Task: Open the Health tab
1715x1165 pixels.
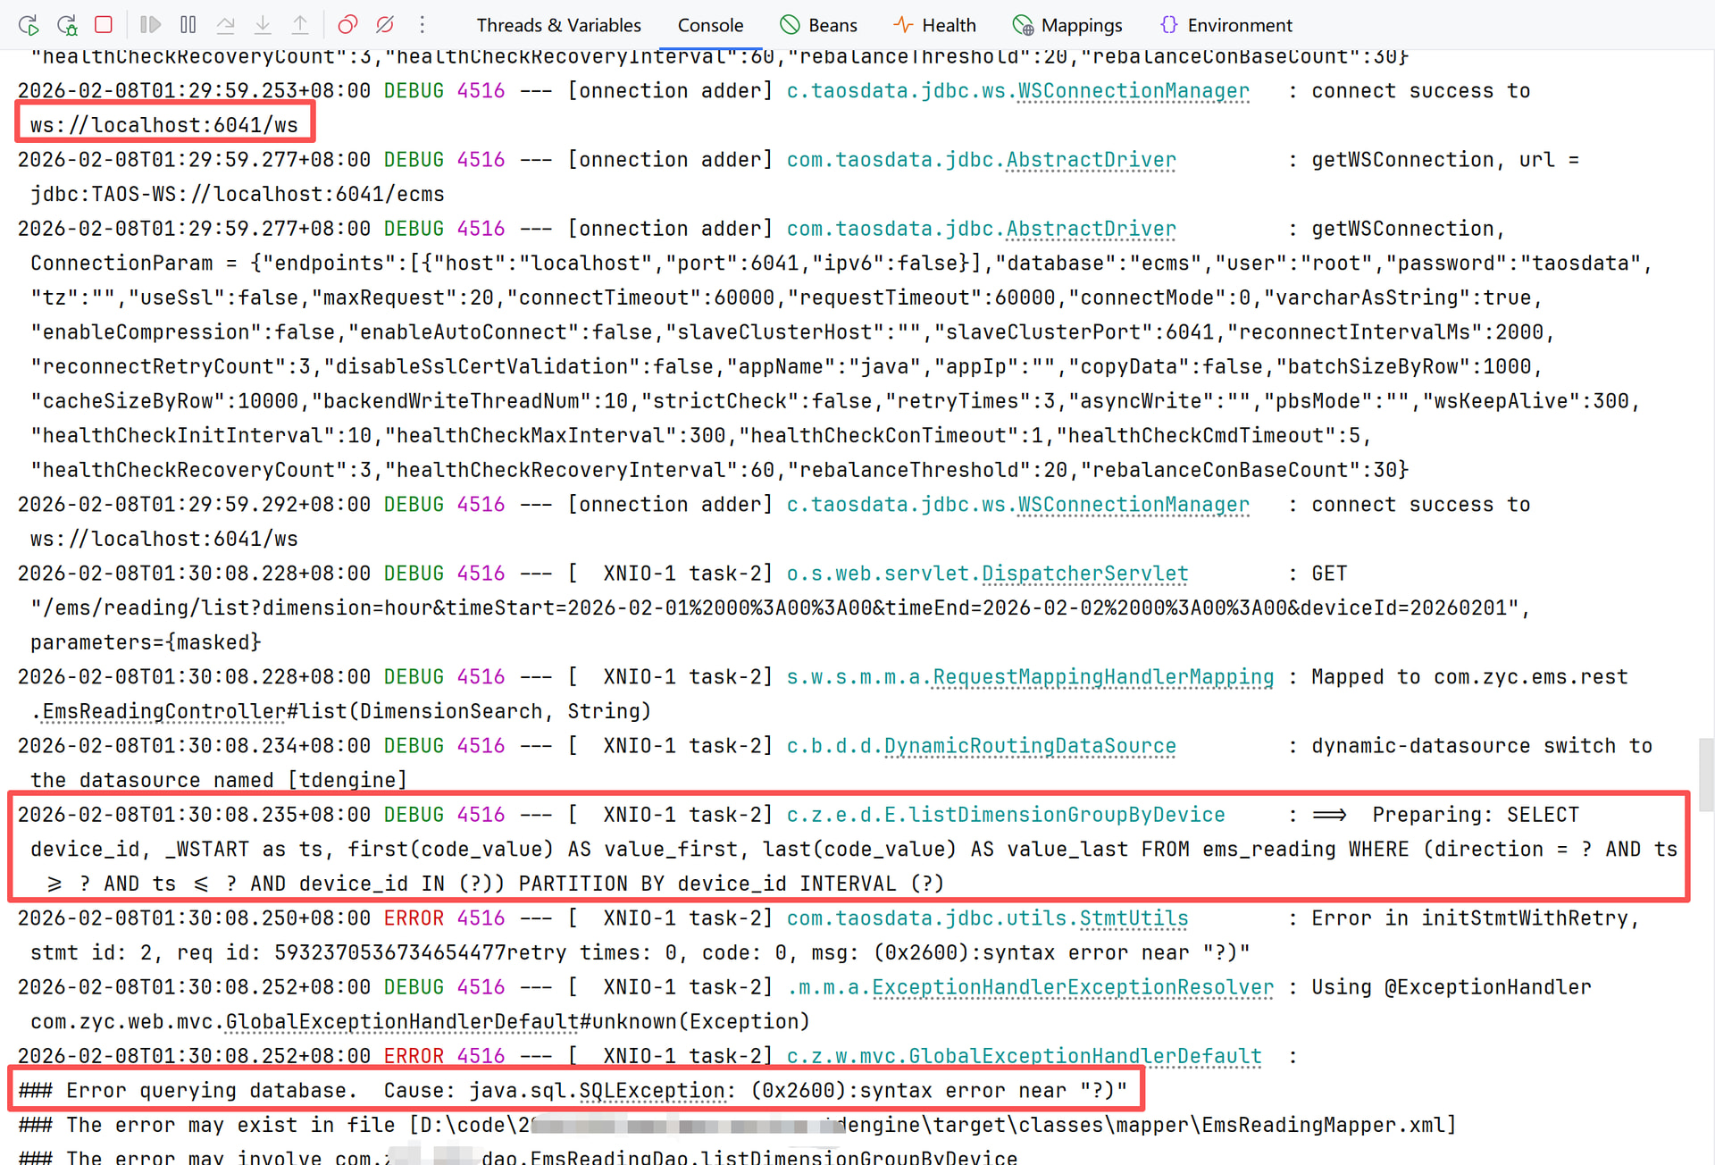Action: (935, 25)
